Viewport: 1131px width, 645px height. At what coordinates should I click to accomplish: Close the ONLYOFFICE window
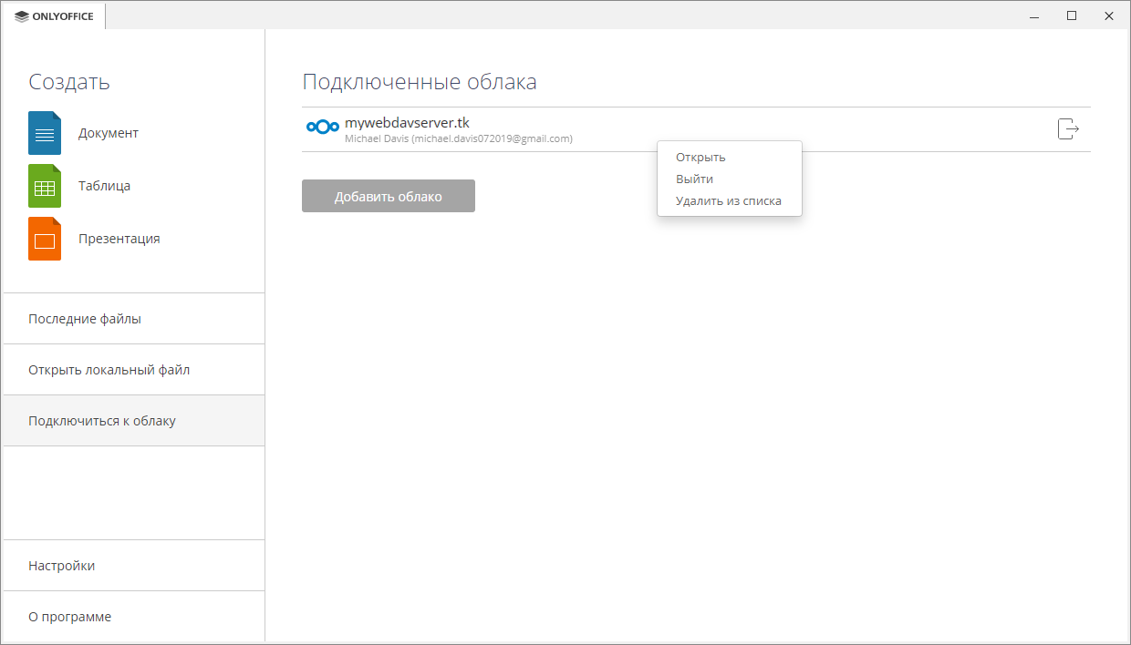(1108, 16)
